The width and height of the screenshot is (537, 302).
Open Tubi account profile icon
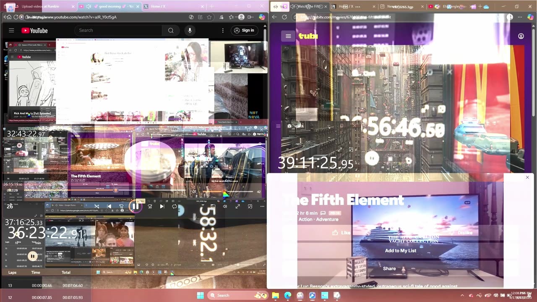[x=521, y=36]
